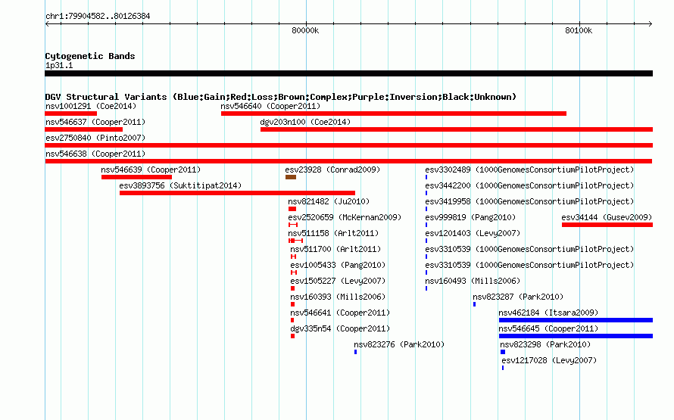
Task: Click the red bar under dgv203n100
Action: (457, 129)
